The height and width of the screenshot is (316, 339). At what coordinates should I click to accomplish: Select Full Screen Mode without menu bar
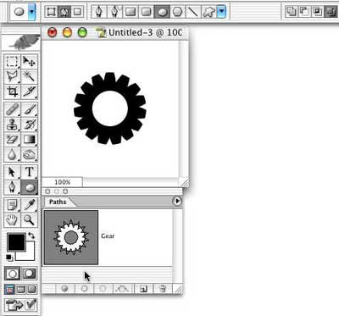[x=32, y=290]
